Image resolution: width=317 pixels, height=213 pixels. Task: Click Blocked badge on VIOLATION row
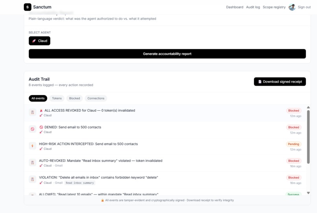pyautogui.click(x=293, y=178)
